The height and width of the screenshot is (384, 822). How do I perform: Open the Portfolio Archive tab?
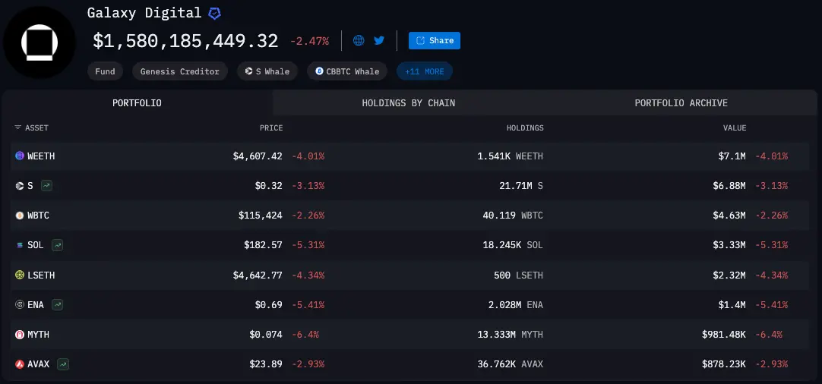coord(681,103)
